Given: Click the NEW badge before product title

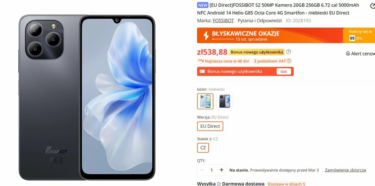Looking at the screenshot, I should (x=203, y=5).
